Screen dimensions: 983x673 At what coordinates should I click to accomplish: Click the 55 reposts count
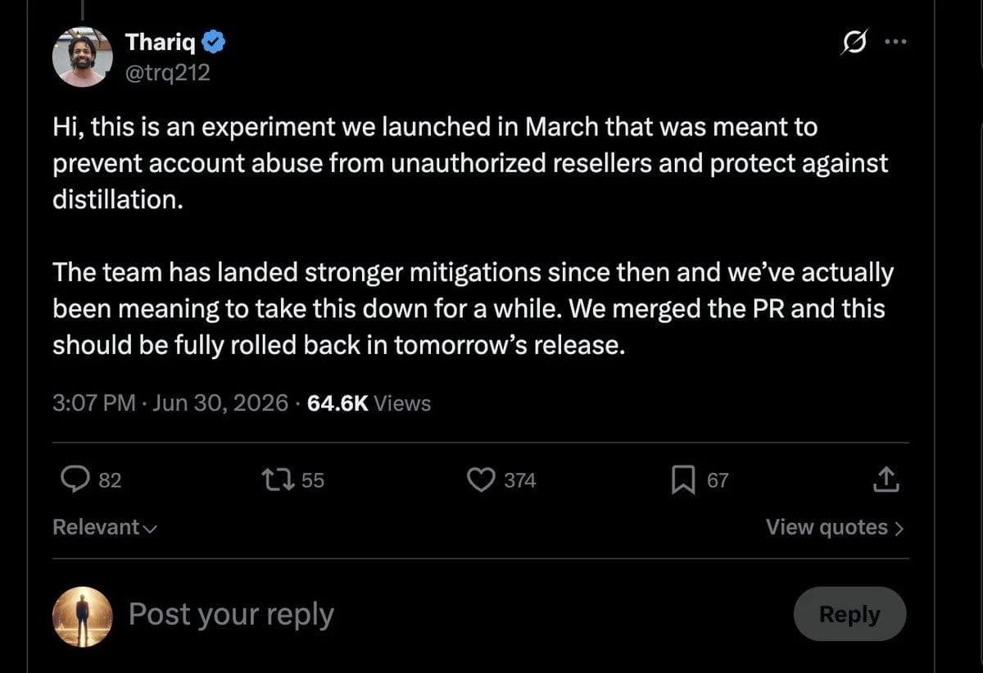point(313,480)
